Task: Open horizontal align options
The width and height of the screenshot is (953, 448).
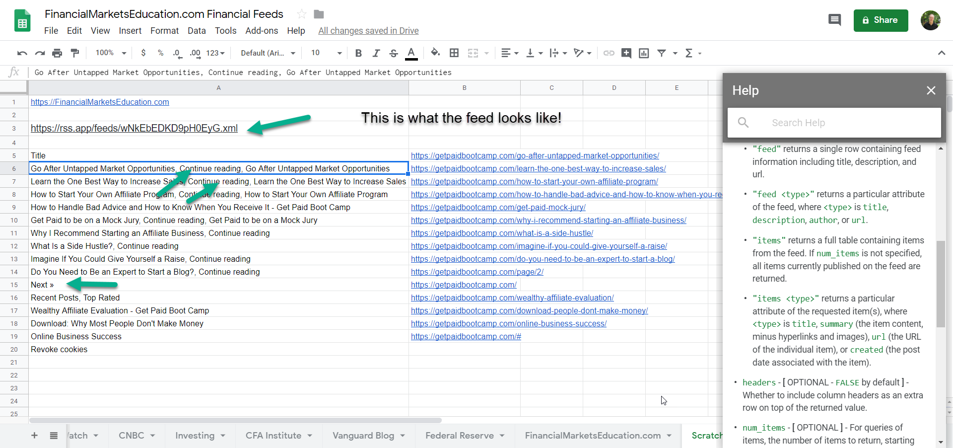Action: (509, 53)
